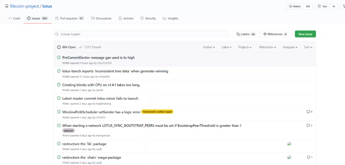Image resolution: width=345 pixels, height=165 pixels.
Task: Open author hopkinskong profile
Action: pos(103,104)
